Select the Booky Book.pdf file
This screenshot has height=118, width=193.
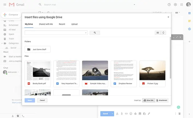pyautogui.click(x=38, y=74)
